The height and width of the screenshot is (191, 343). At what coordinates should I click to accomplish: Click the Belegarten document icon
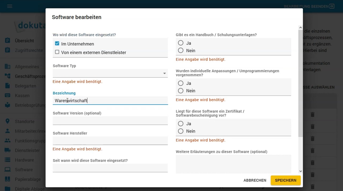8,86
